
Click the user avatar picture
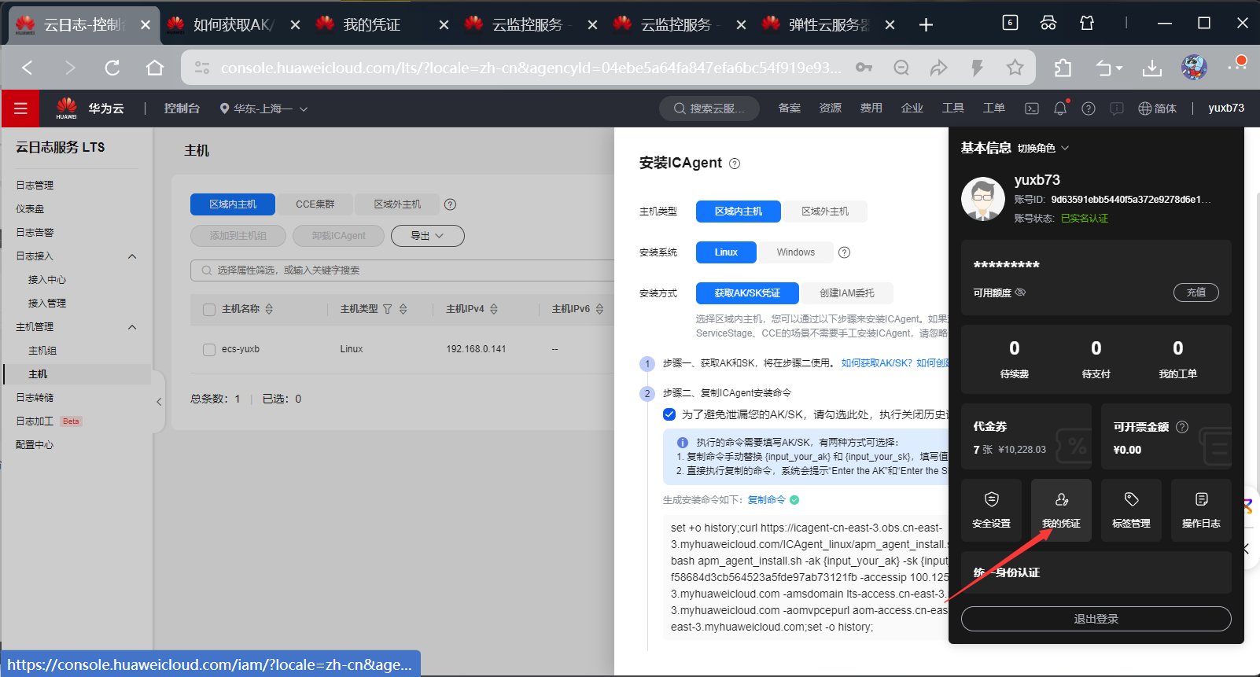pyautogui.click(x=983, y=199)
